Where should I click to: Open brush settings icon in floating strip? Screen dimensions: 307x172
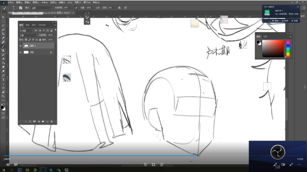click(x=87, y=17)
